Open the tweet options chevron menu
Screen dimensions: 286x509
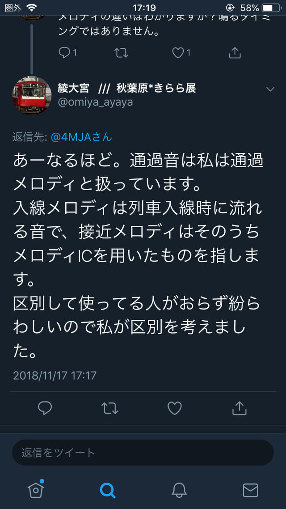click(270, 89)
